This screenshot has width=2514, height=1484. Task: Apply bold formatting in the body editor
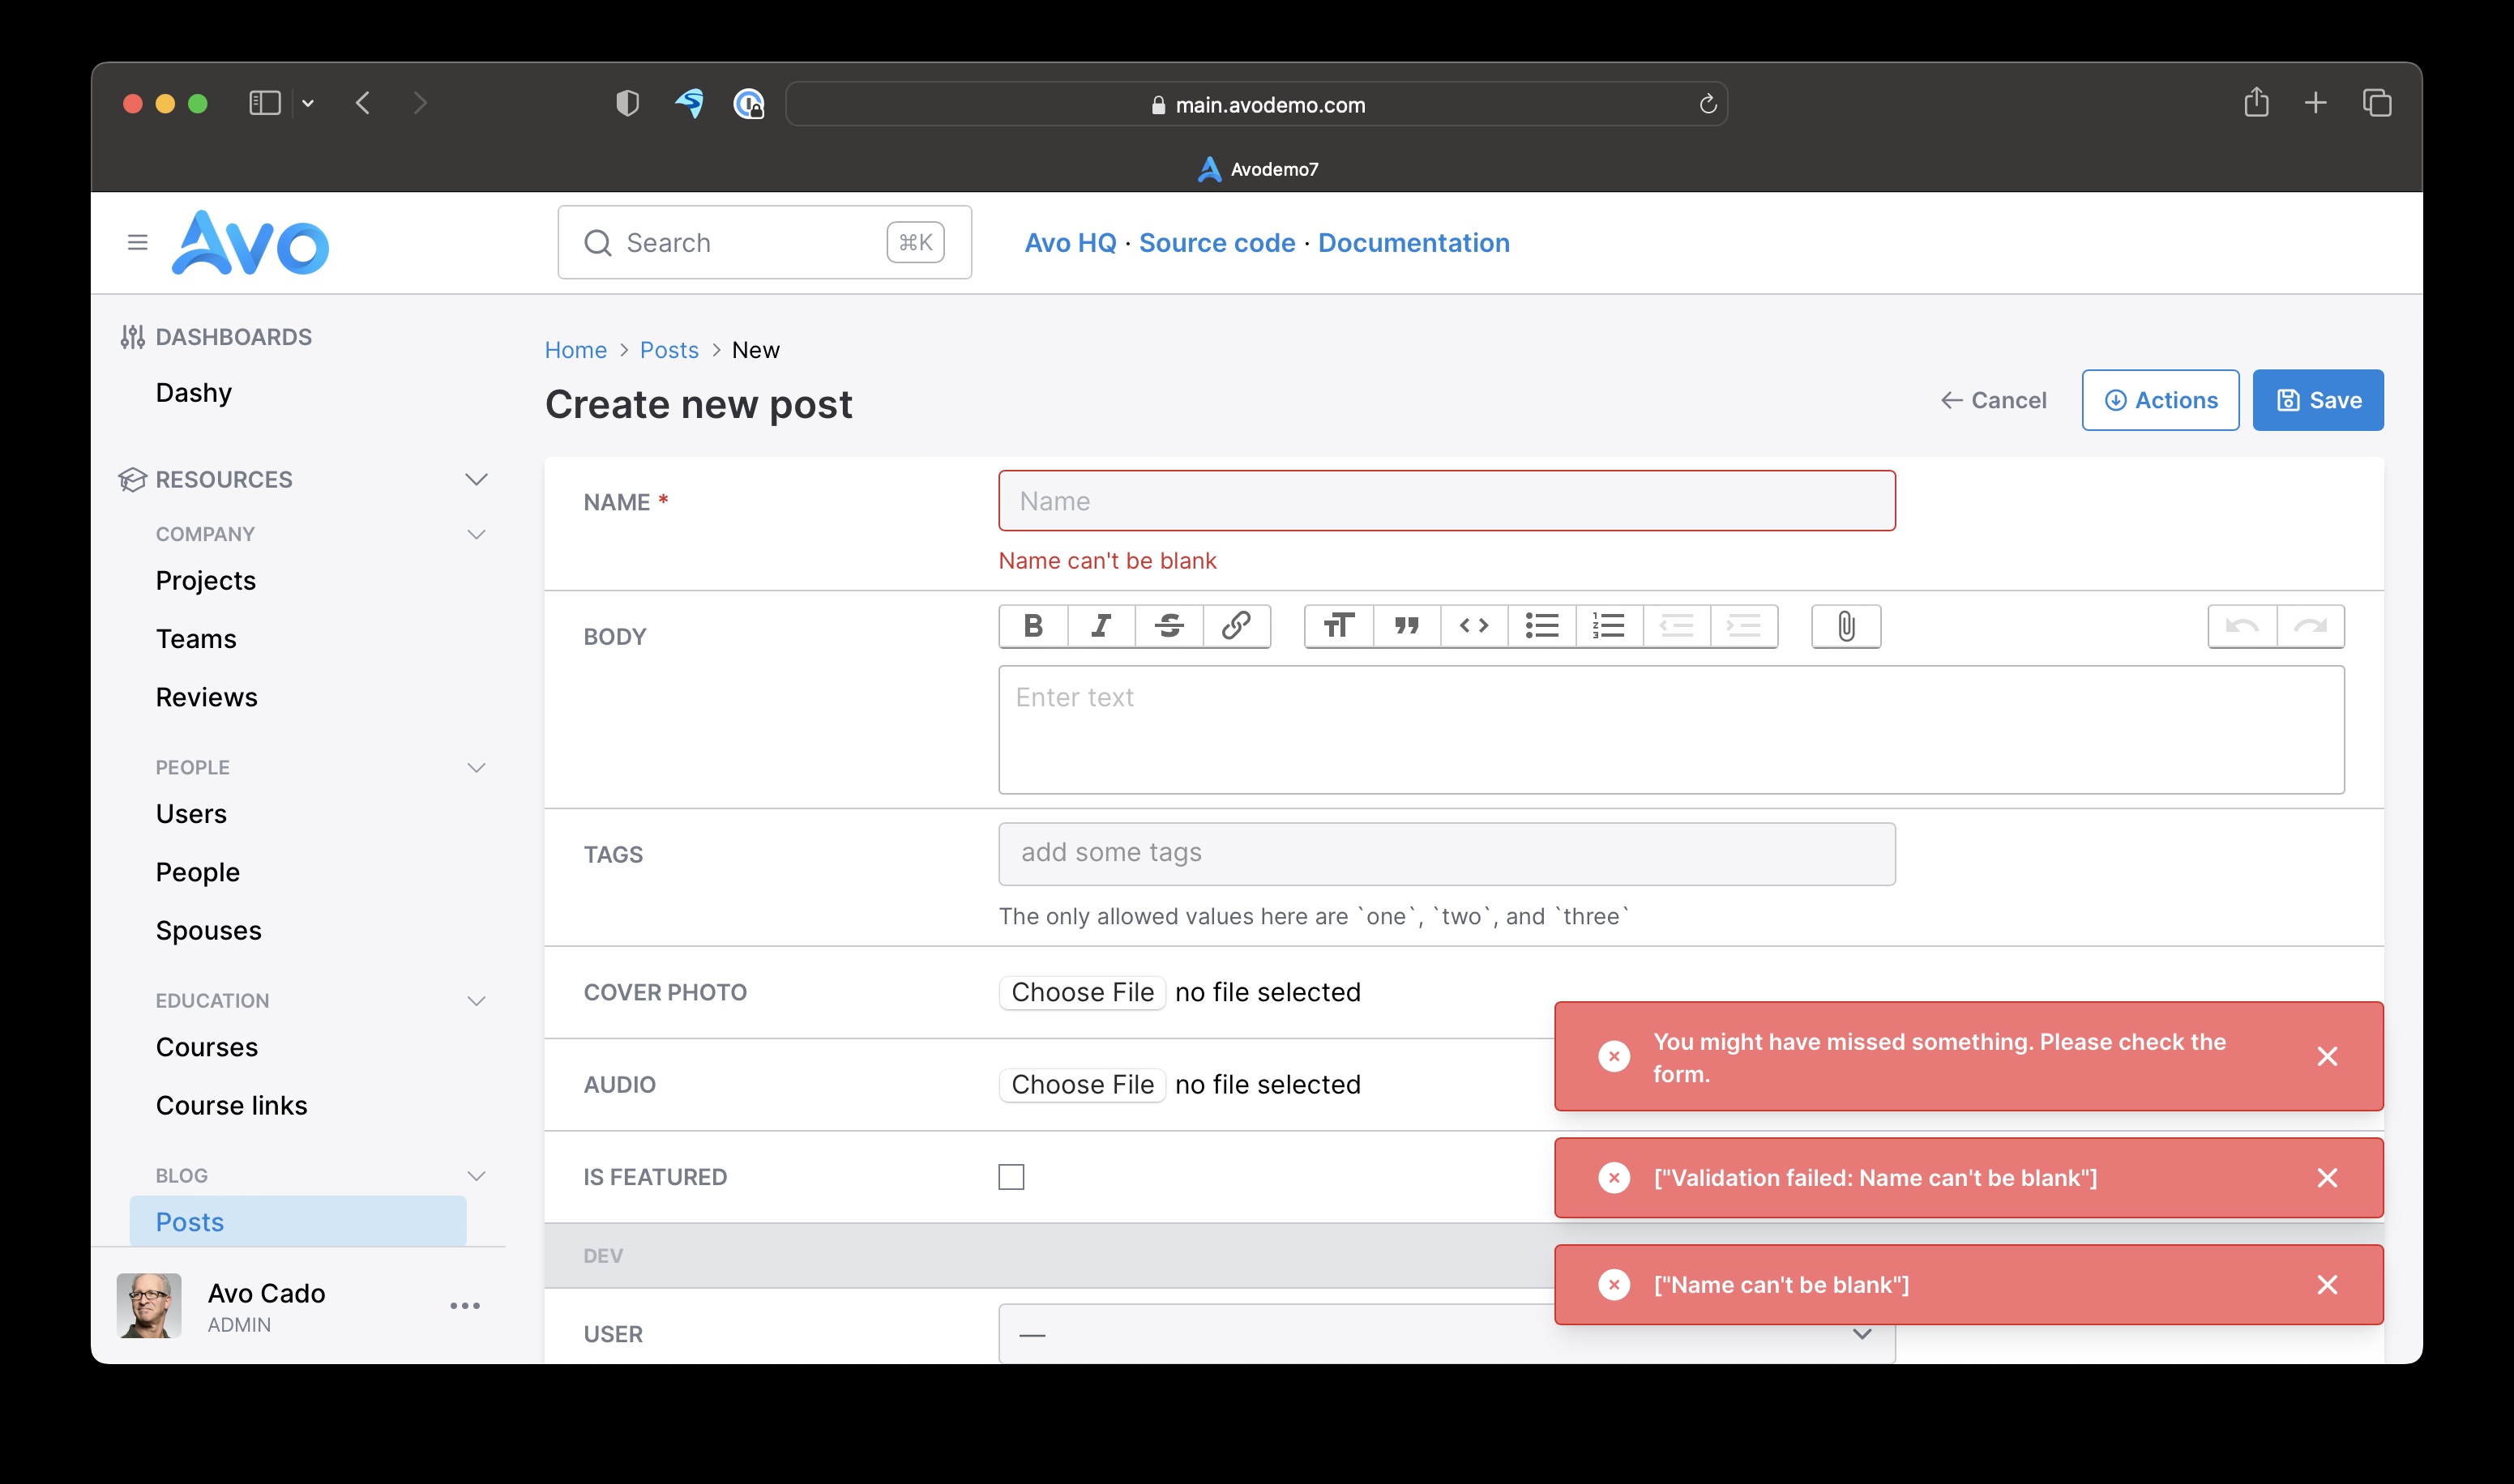point(1033,626)
